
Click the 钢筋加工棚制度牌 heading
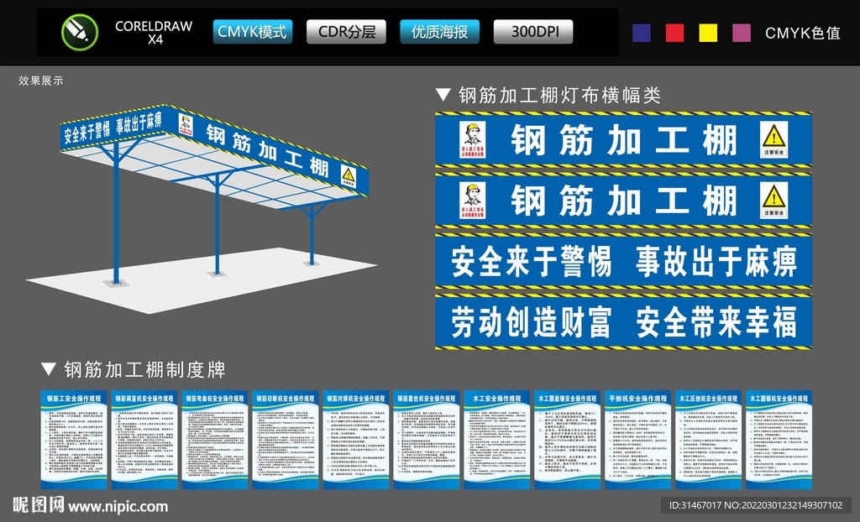pyautogui.click(x=144, y=369)
